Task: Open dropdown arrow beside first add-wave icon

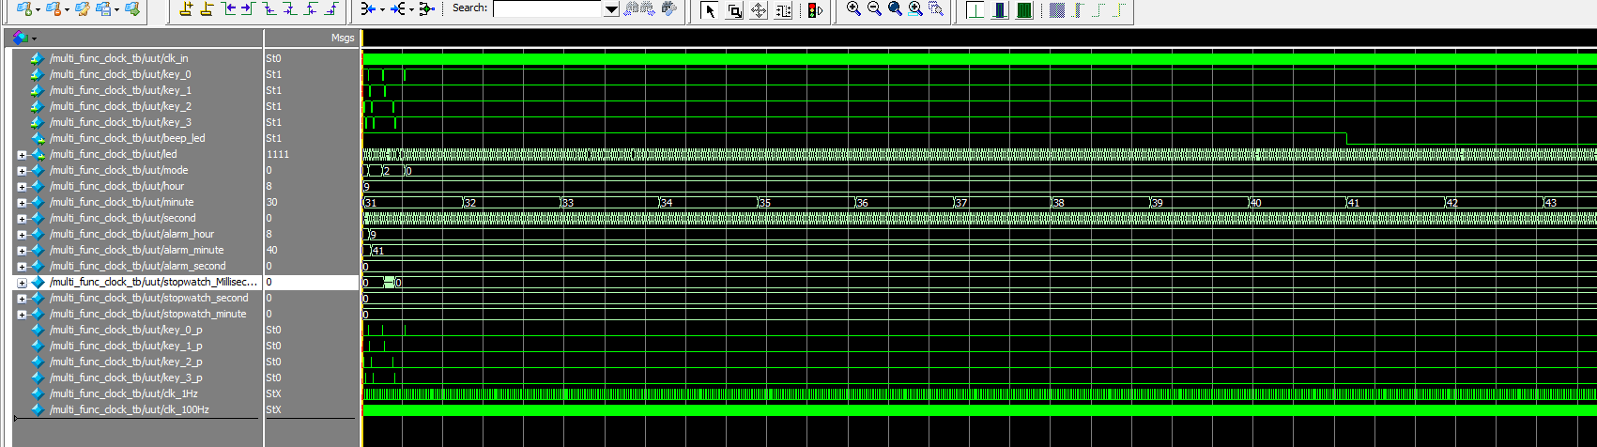Action: coord(38,9)
